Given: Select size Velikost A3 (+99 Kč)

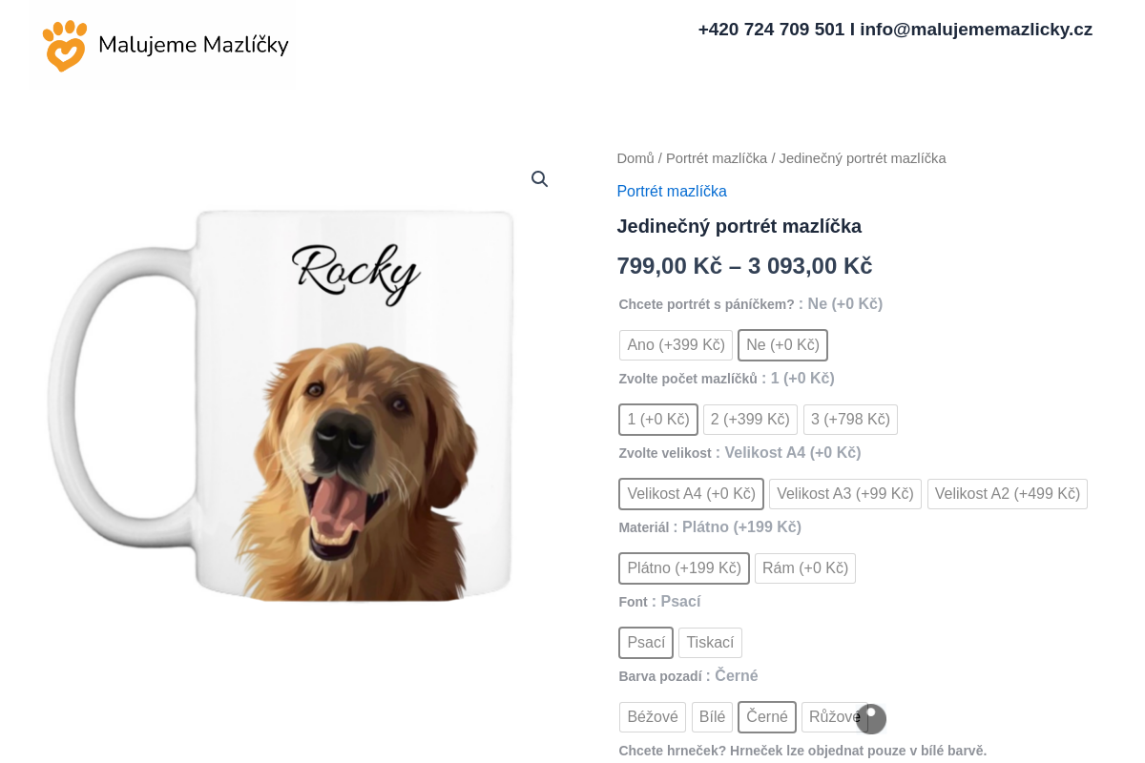Looking at the screenshot, I should (844, 493).
